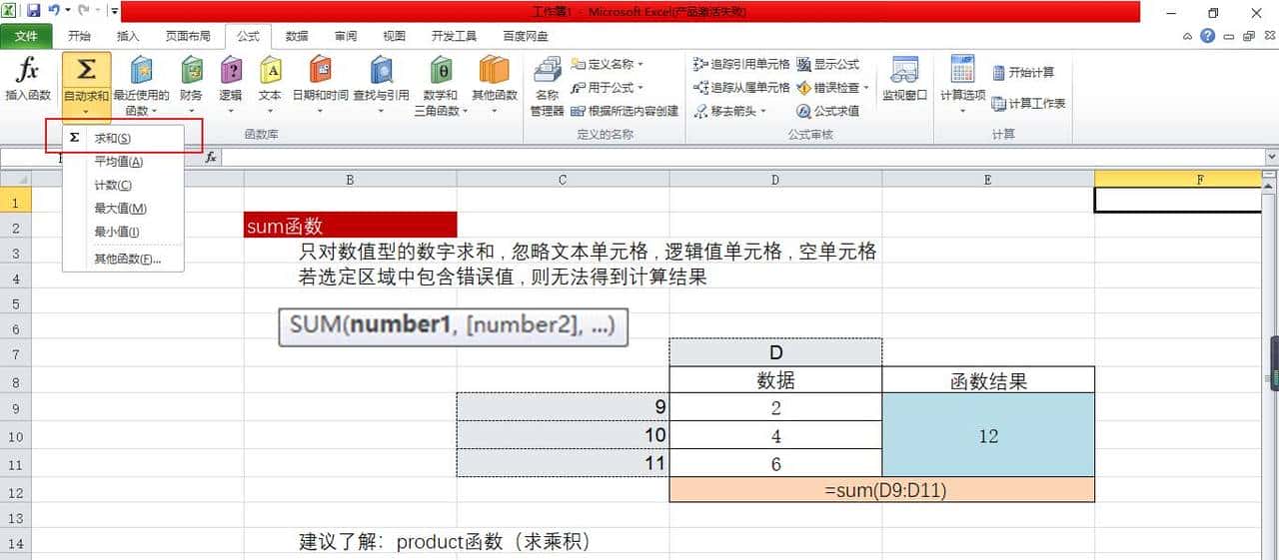
Task: Select 平均值(A) from the menu
Action: tap(123, 162)
